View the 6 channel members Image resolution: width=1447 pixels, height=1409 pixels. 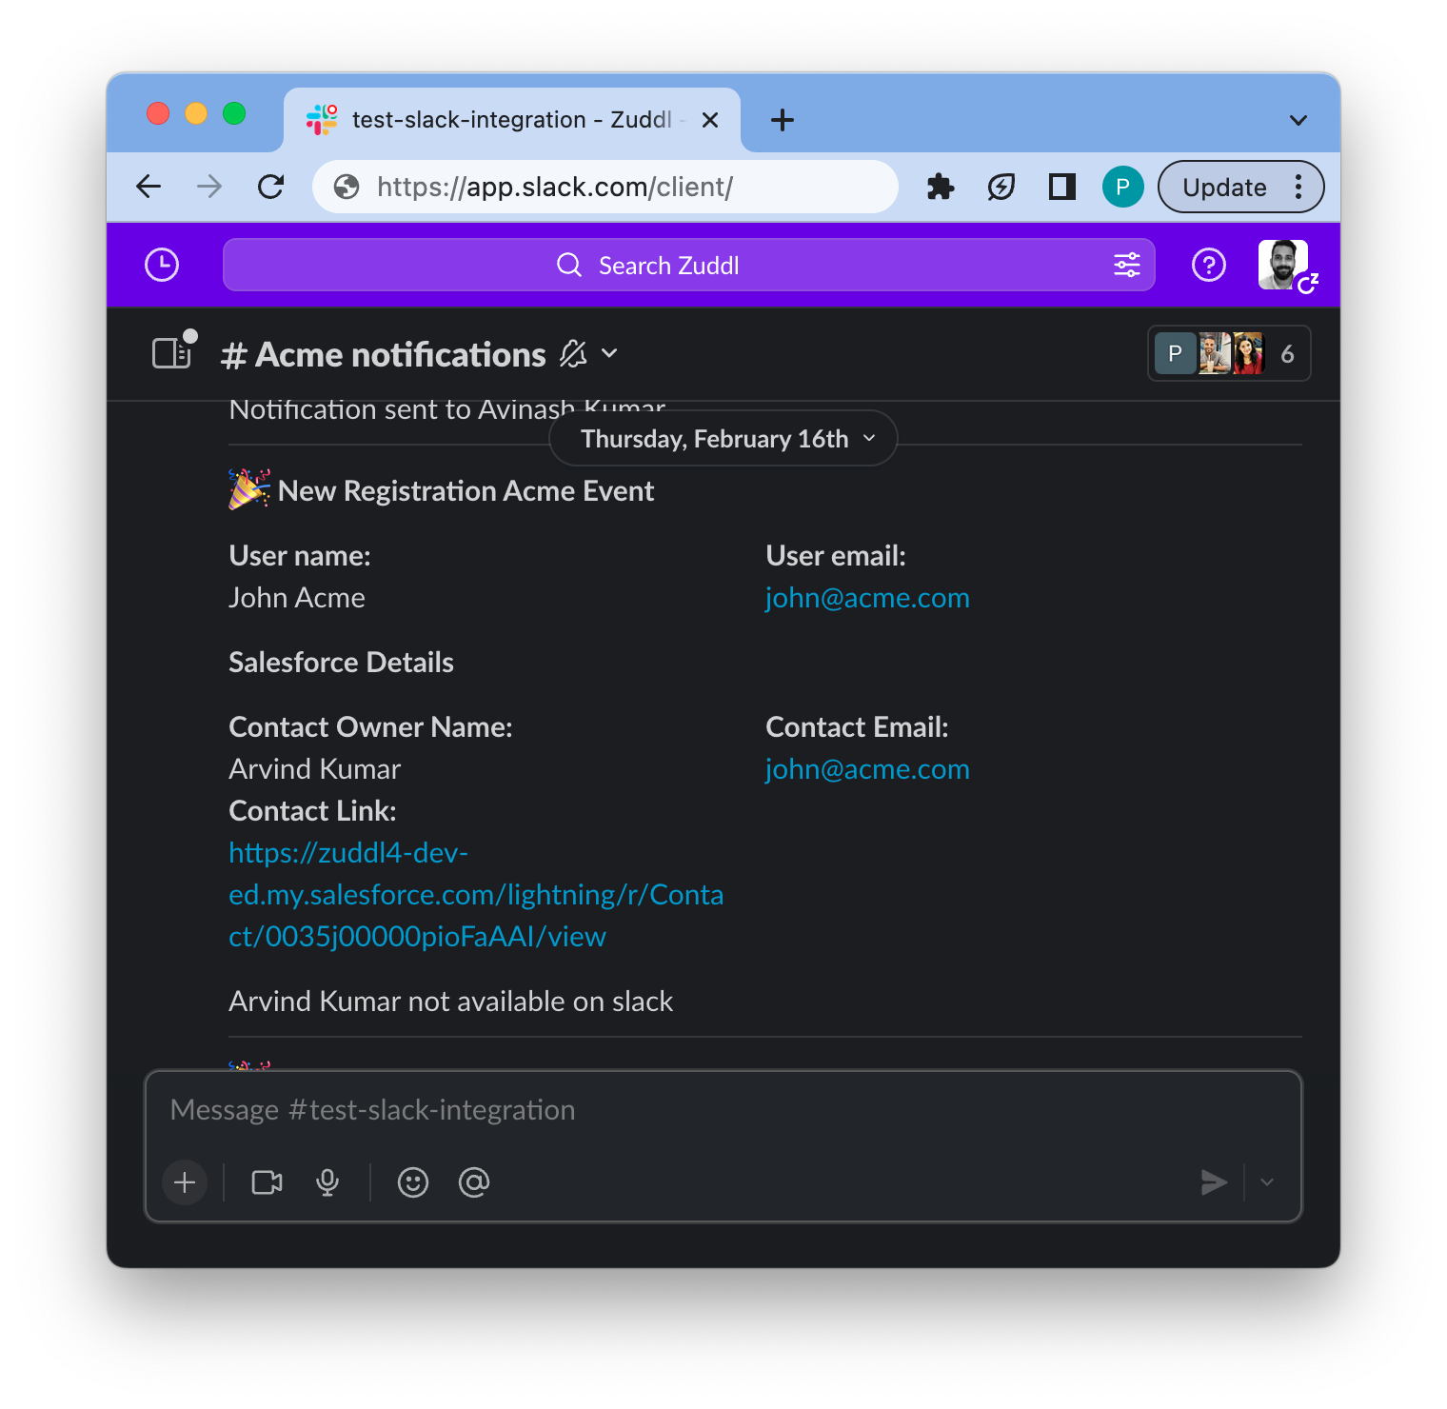coord(1229,353)
